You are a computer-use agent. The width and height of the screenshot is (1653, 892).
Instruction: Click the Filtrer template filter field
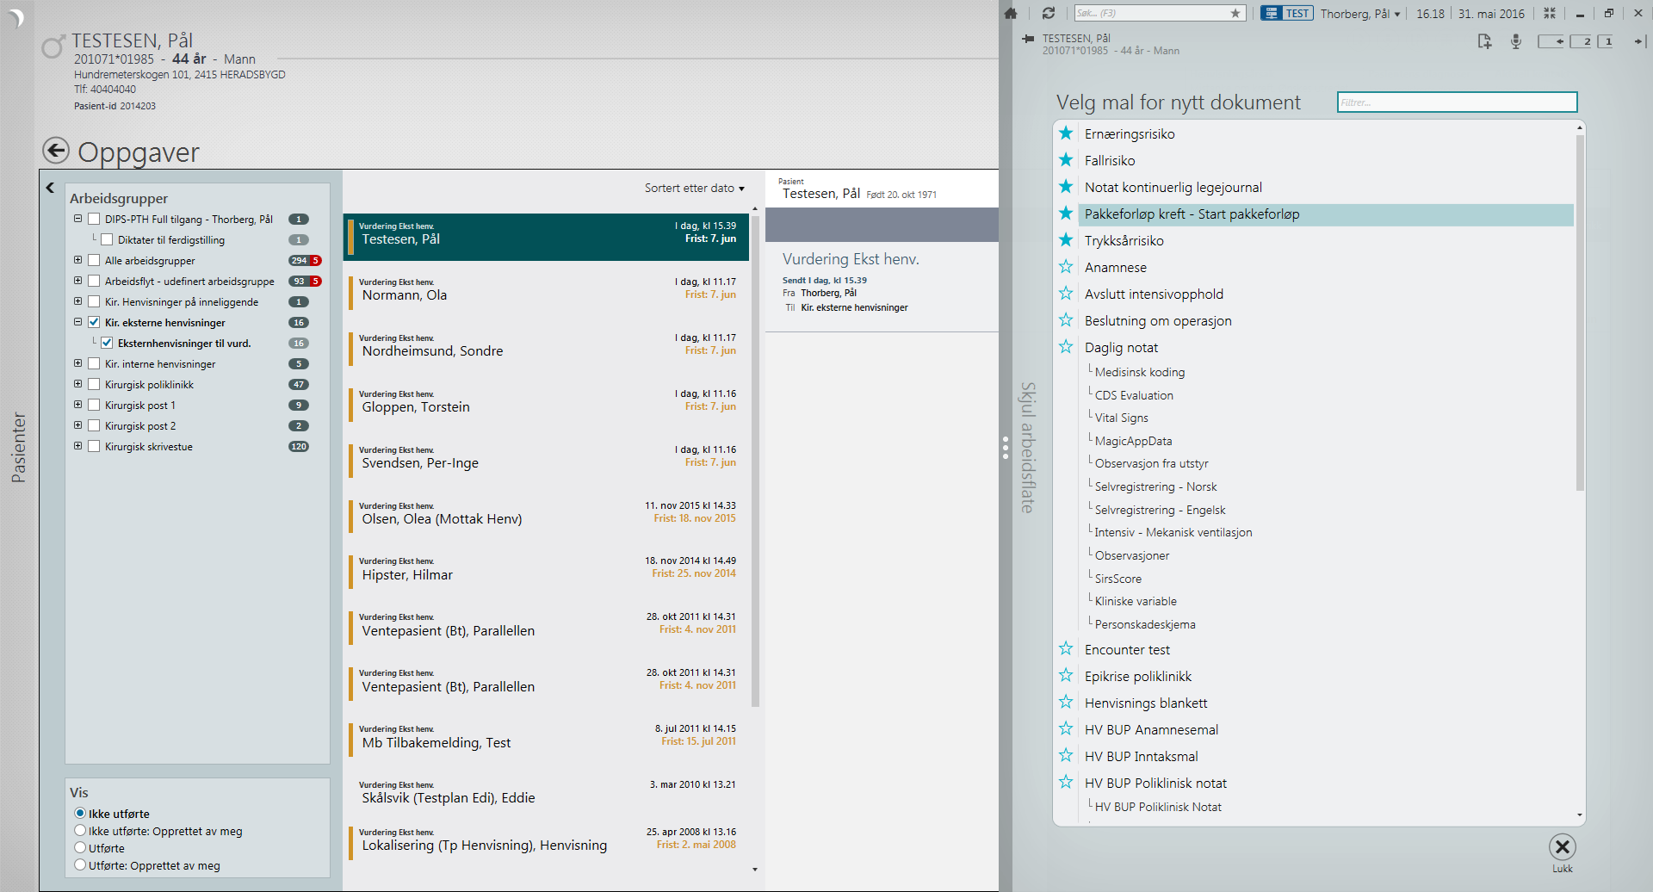coord(1457,102)
